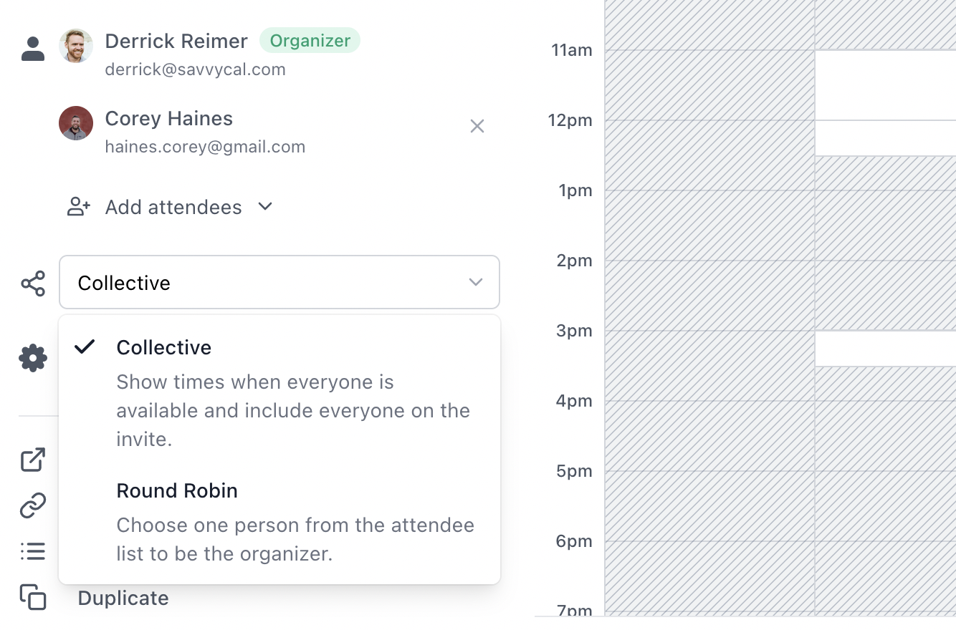Image resolution: width=956 pixels, height=630 pixels.
Task: Select the Share icon in the sidebar
Action: 32,283
